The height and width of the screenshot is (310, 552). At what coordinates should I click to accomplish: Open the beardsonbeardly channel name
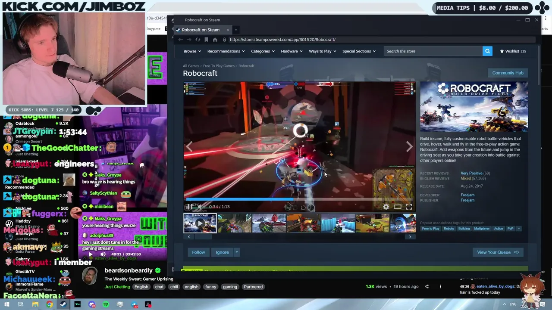click(129, 270)
